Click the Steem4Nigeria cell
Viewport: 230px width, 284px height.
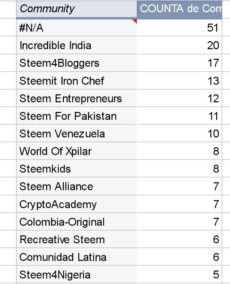(x=76, y=275)
